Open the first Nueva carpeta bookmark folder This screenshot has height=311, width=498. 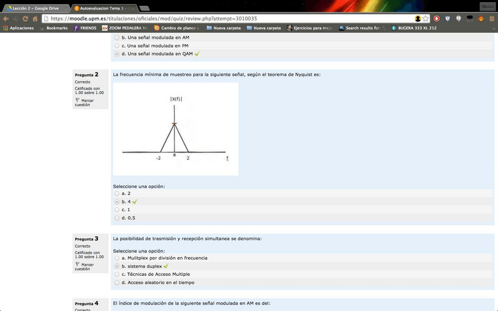[x=224, y=28]
